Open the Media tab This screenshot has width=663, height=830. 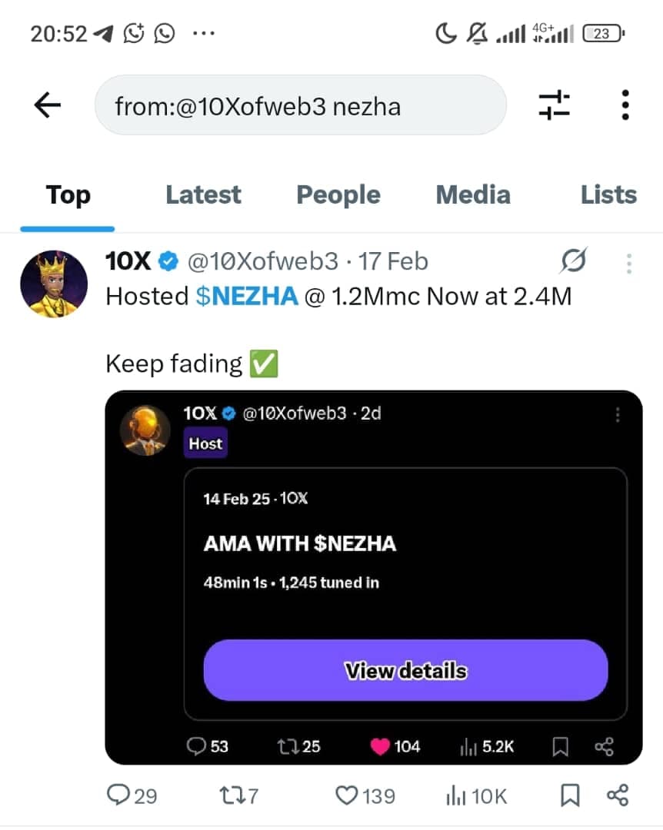[x=472, y=194]
